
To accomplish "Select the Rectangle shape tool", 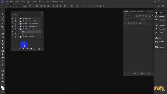I will 3,71.
